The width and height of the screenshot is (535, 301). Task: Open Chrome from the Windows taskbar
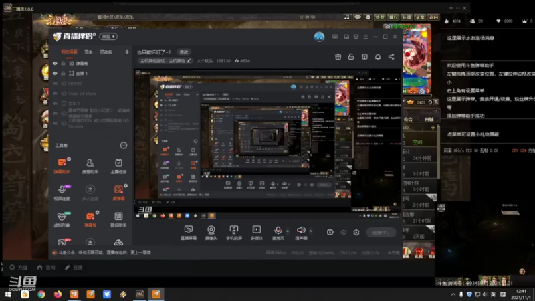click(41, 294)
